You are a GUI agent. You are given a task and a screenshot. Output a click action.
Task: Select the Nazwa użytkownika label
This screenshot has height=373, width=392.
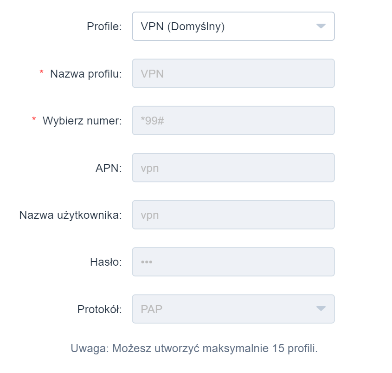click(x=71, y=215)
